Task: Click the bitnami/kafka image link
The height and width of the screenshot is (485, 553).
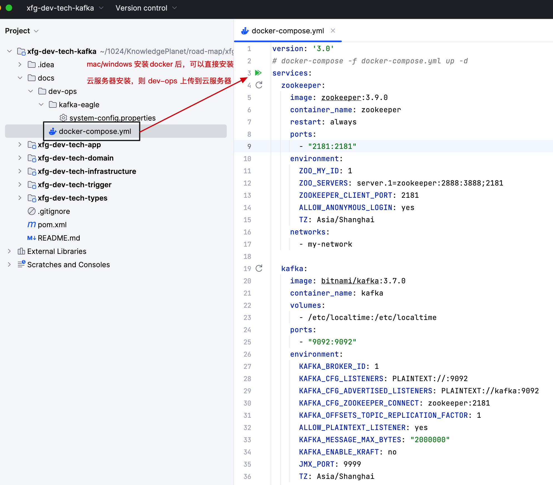Action: coord(350,281)
